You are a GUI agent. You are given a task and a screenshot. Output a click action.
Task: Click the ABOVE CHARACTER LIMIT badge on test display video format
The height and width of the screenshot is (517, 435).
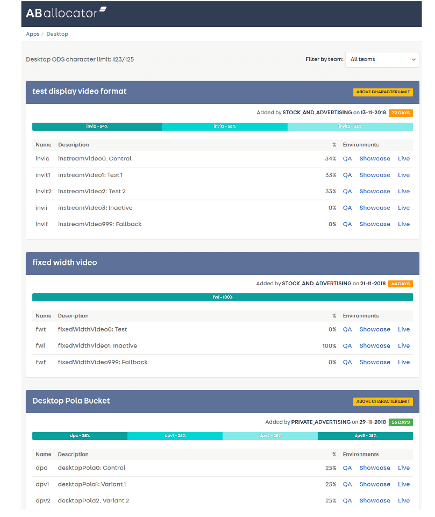[x=383, y=92]
